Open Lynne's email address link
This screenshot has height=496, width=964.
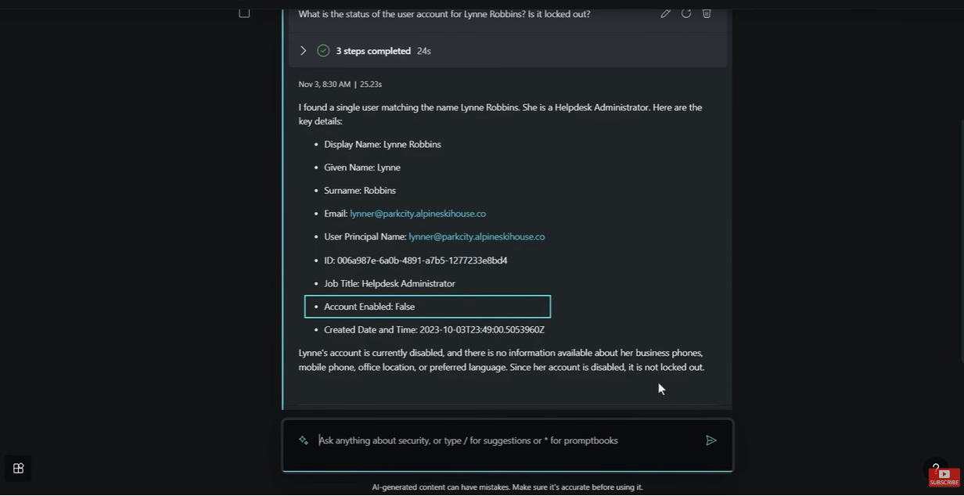[x=418, y=214]
